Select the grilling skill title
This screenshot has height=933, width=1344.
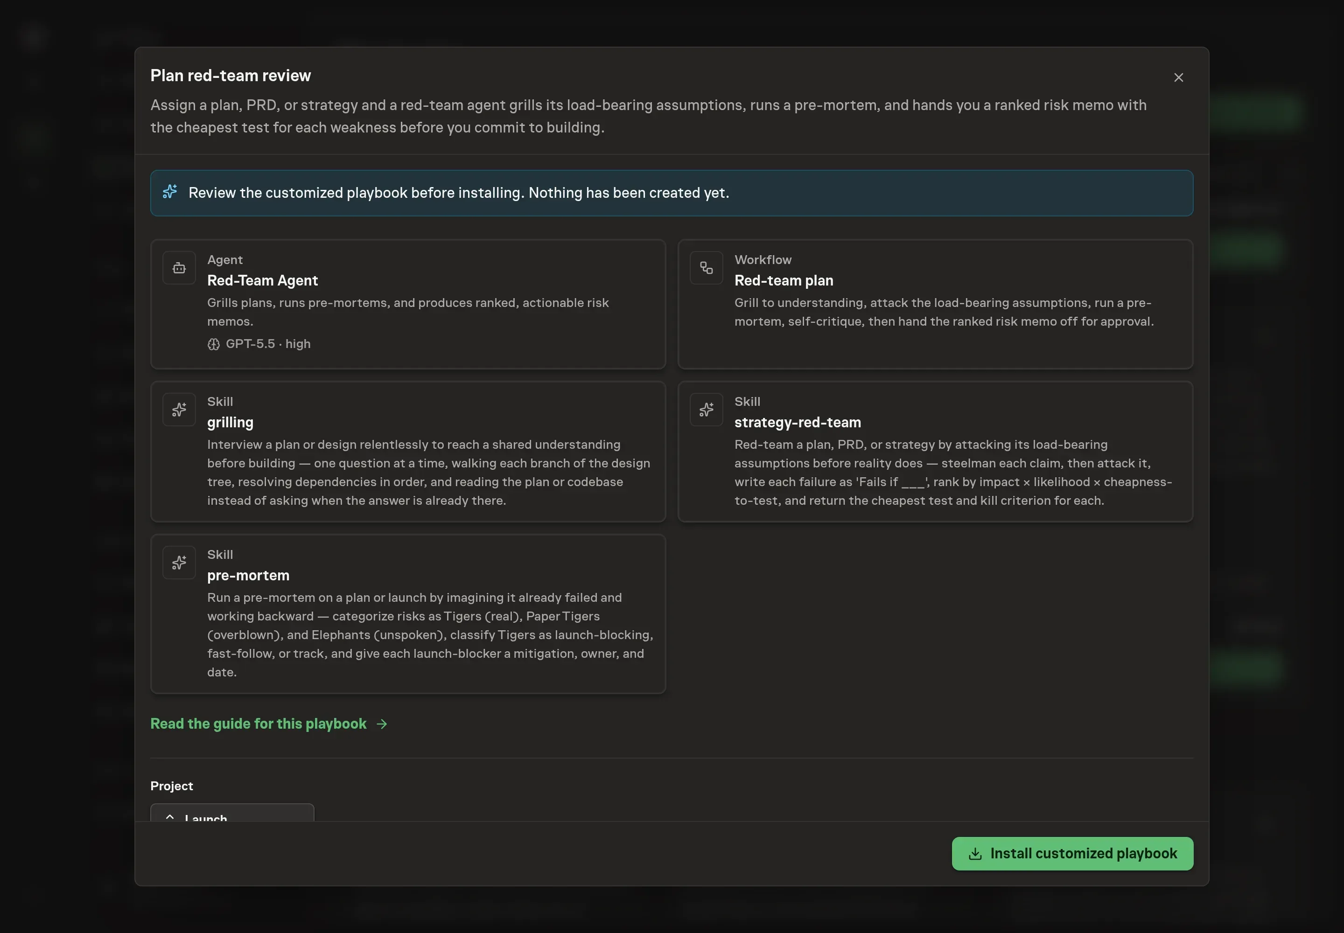pos(231,422)
